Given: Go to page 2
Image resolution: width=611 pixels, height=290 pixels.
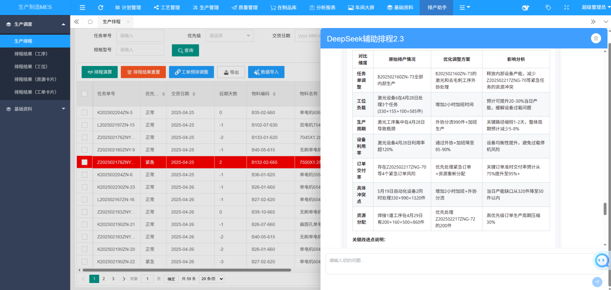Looking at the screenshot, I should (x=104, y=279).
